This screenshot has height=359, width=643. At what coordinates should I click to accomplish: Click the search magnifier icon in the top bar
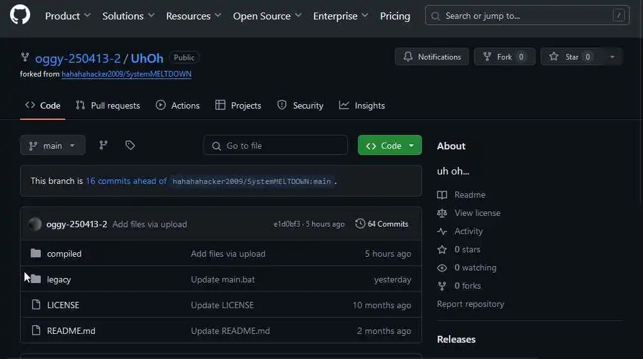[x=436, y=16]
